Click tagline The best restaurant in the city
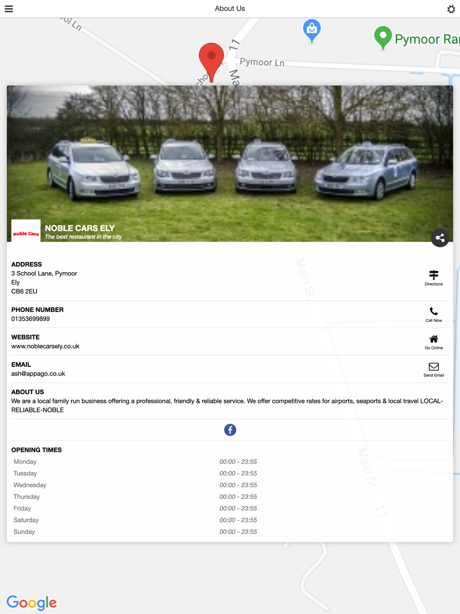Viewport: 460px width, 614px height. pos(83,237)
